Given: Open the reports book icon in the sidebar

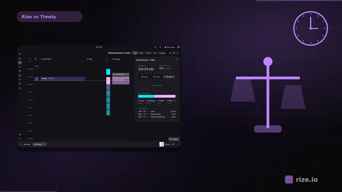Looking at the screenshot, I should 20,75.
